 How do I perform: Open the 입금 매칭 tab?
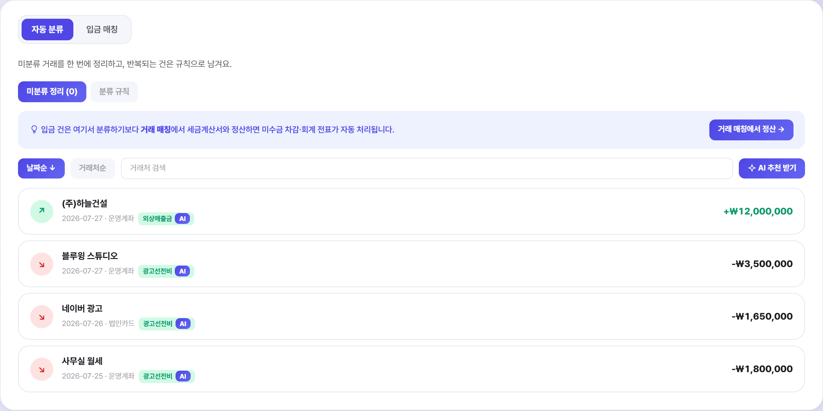102,30
